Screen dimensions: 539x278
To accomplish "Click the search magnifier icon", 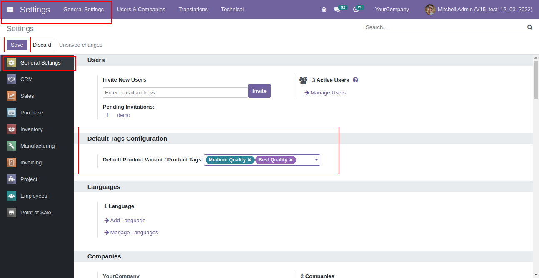I will pyautogui.click(x=530, y=27).
